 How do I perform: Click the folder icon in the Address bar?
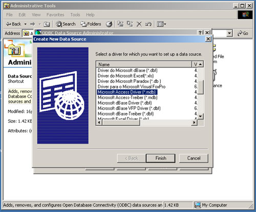point(26,33)
